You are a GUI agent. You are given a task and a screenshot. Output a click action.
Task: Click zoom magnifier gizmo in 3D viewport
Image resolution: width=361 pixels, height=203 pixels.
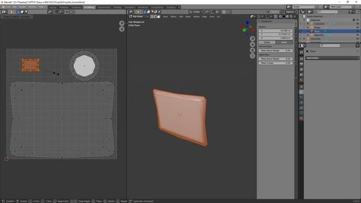pyautogui.click(x=253, y=38)
